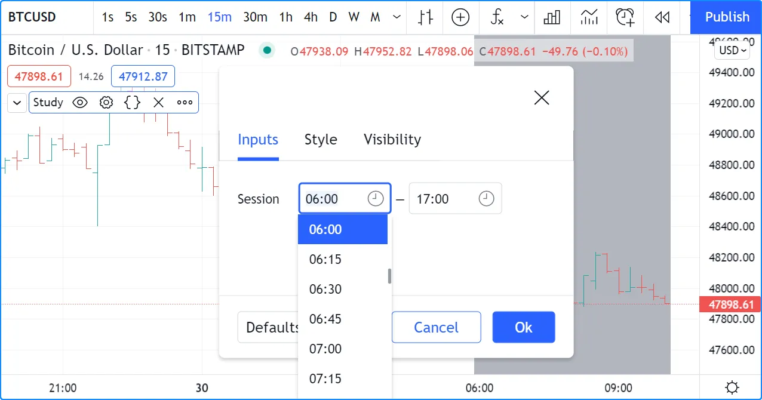Click the replay rewind icon
Image resolution: width=762 pixels, height=400 pixels.
[x=662, y=17]
